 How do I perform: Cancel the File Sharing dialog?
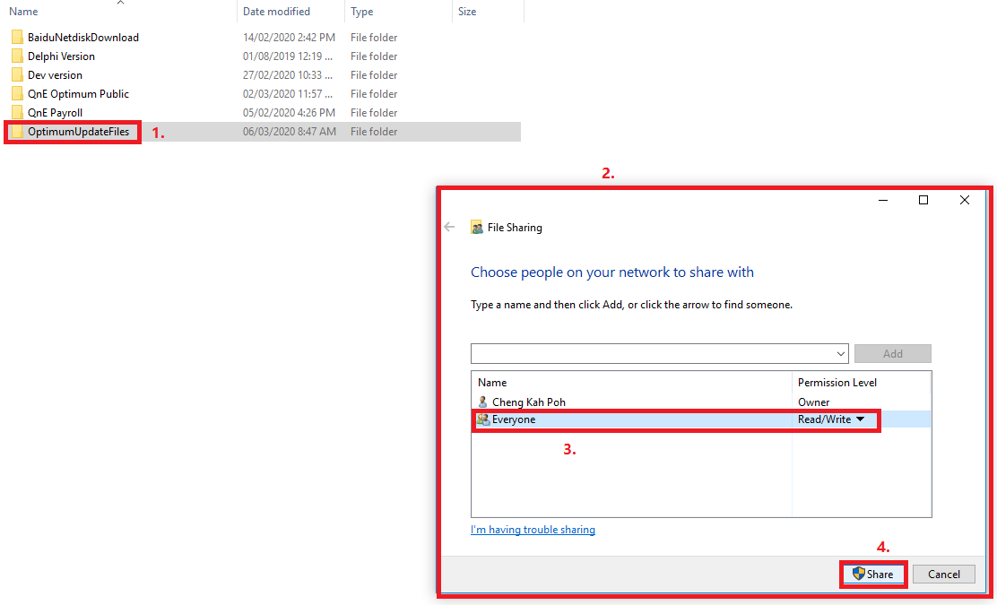[x=943, y=574]
